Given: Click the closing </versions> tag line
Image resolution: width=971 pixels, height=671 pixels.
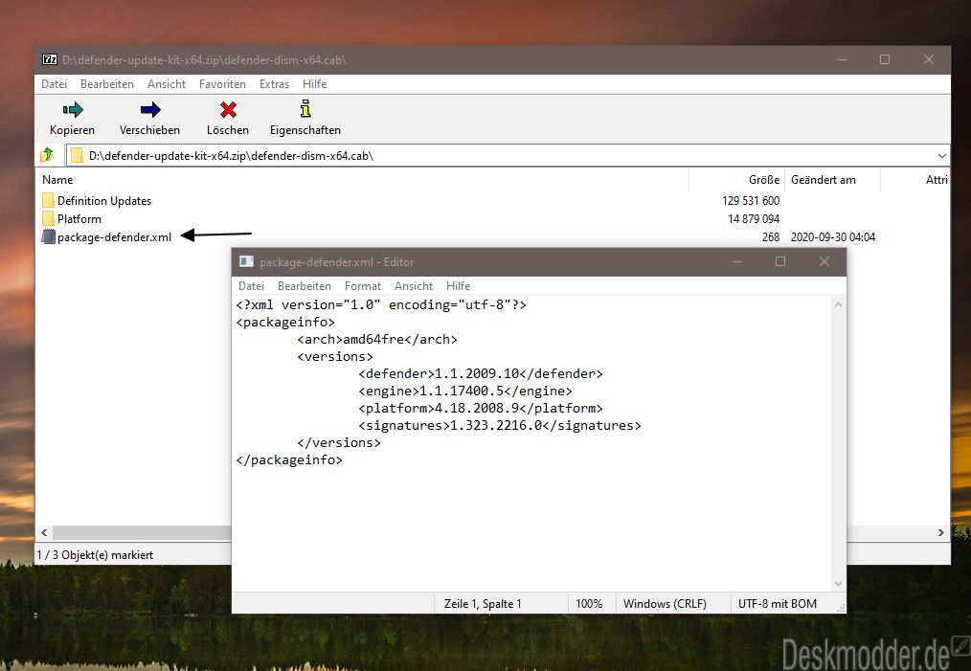Looking at the screenshot, I should click(x=339, y=443).
